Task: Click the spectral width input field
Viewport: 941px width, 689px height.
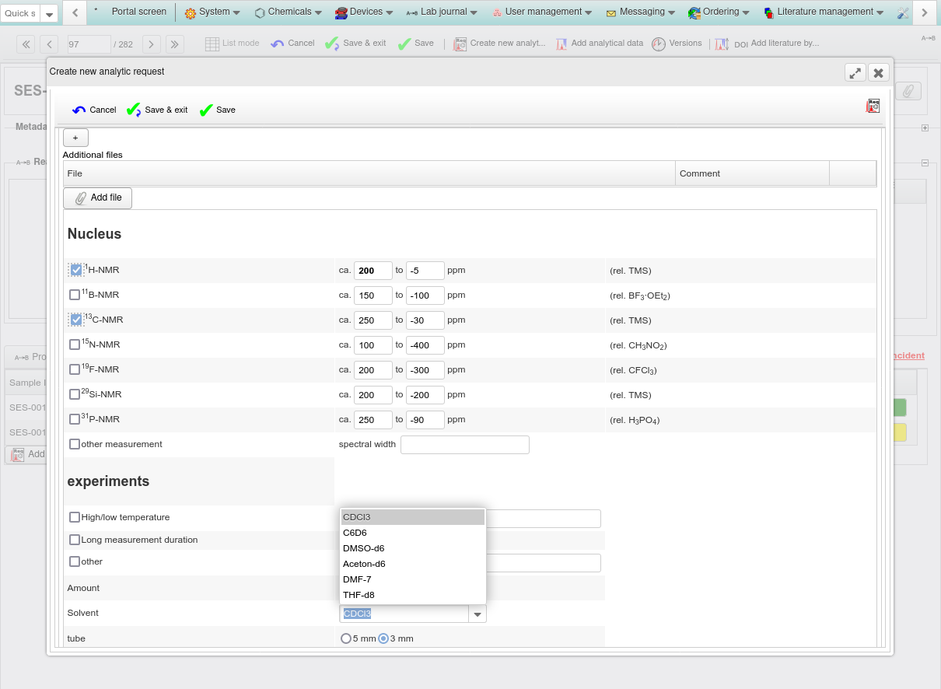Action: click(x=464, y=445)
